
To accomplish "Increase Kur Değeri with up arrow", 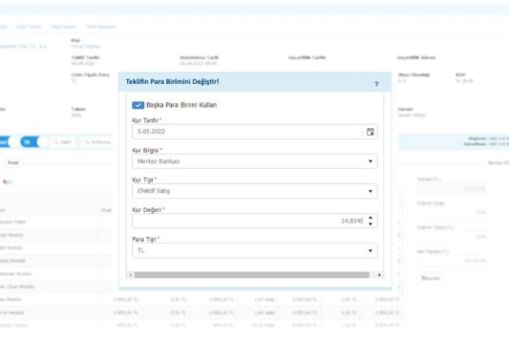I will [x=371, y=217].
